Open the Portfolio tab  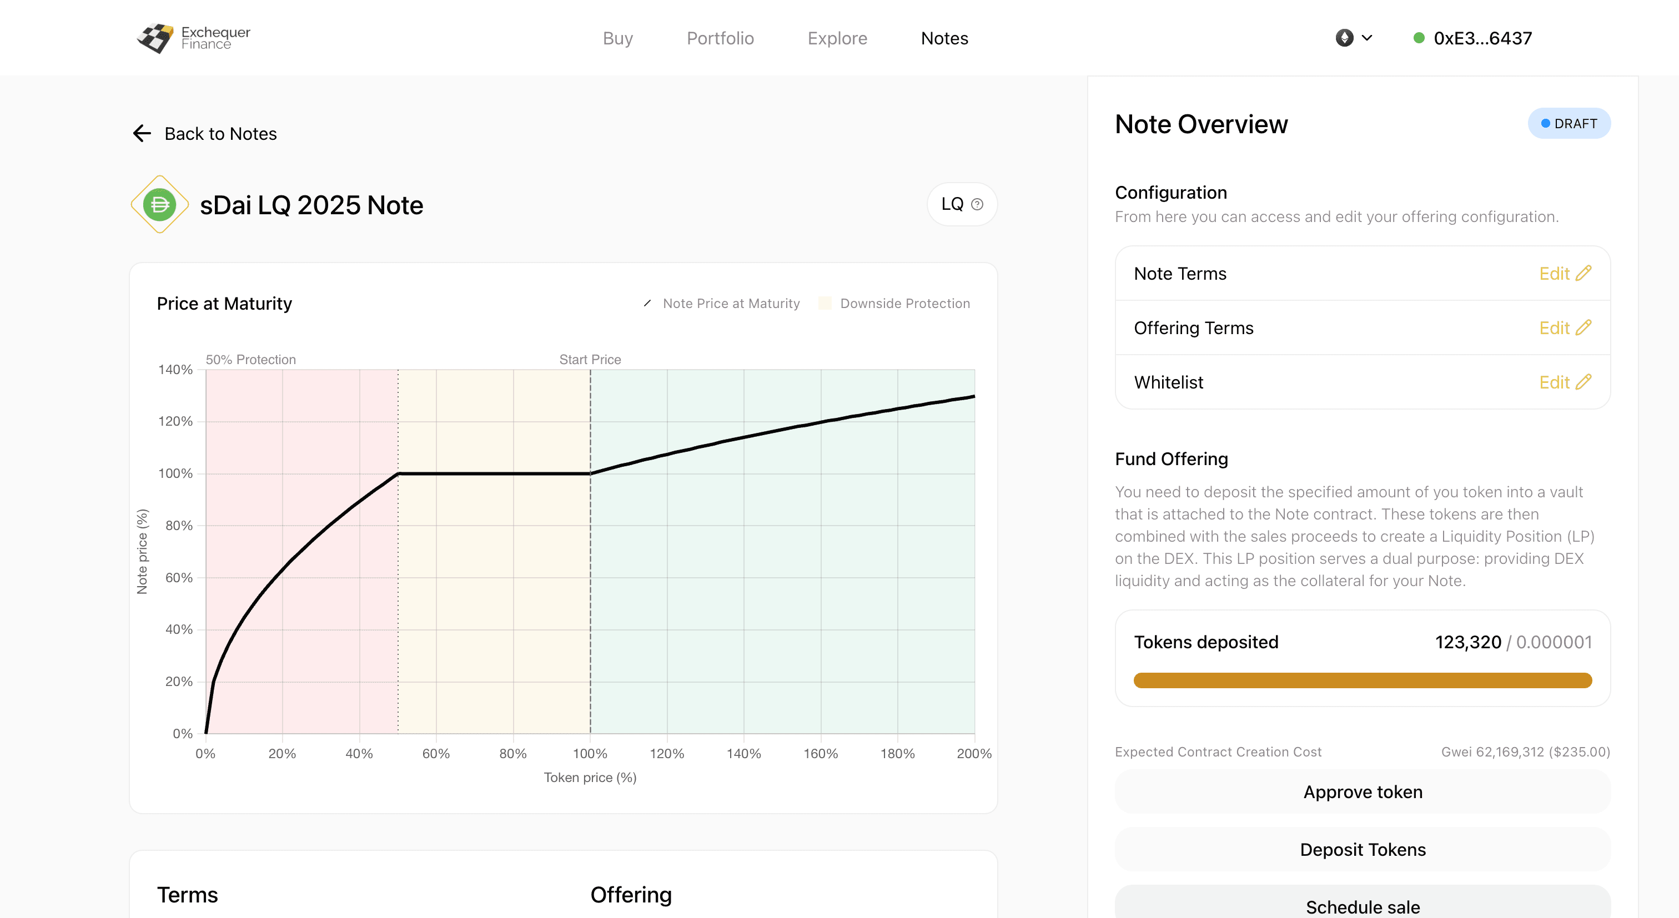[x=720, y=38]
